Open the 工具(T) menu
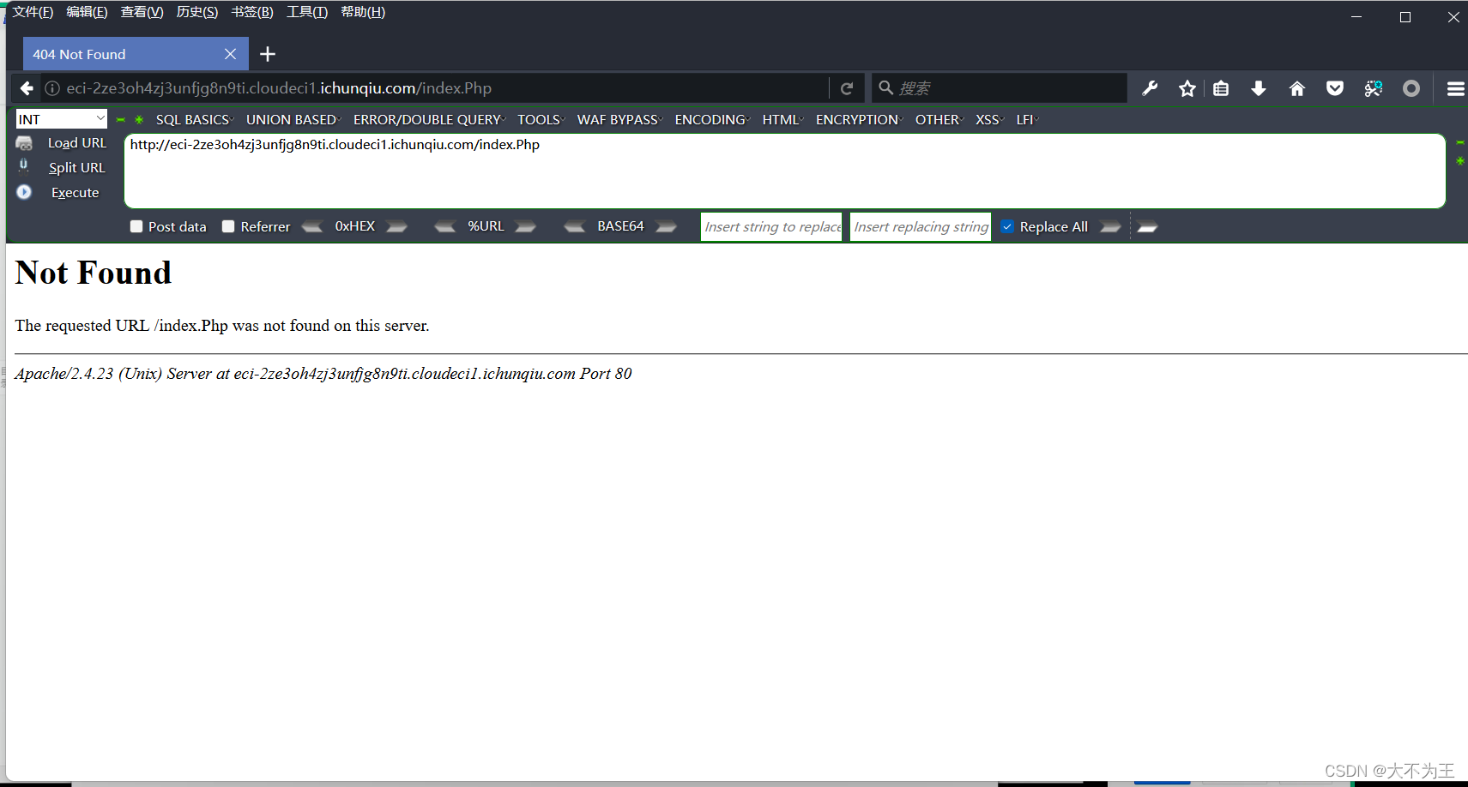The width and height of the screenshot is (1468, 787). [307, 12]
